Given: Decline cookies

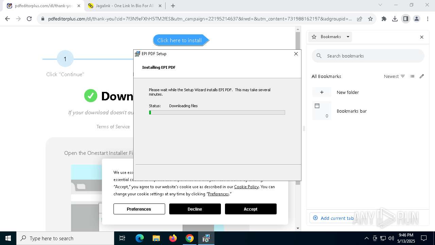Looking at the screenshot, I should pos(195,209).
